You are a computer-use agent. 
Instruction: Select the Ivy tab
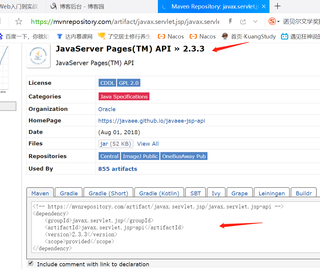tap(216, 193)
